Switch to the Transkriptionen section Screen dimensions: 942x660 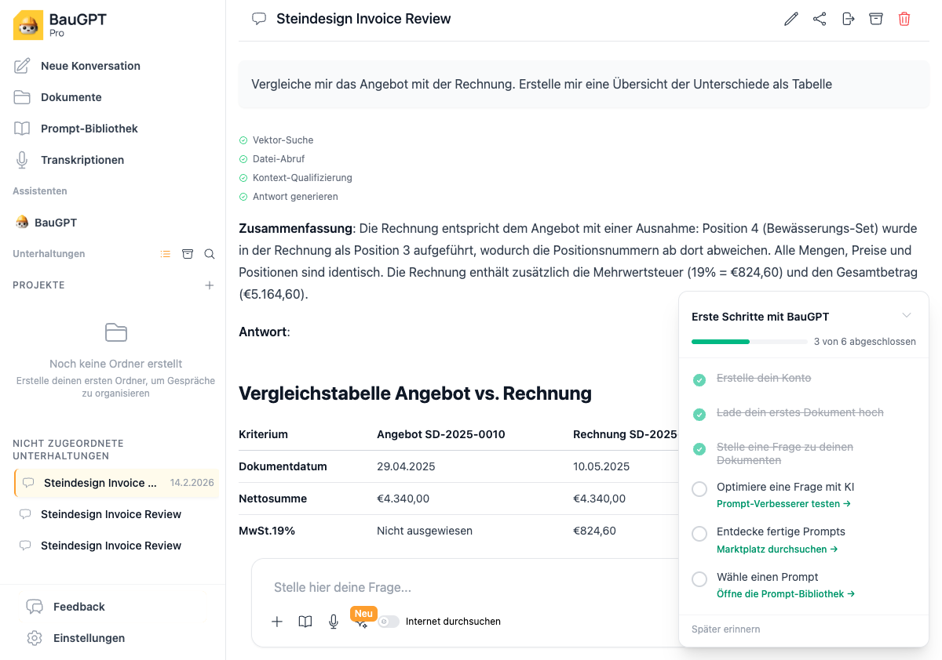point(82,159)
